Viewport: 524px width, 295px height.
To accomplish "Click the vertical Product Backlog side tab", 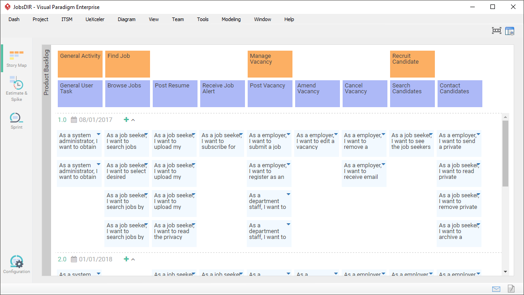I will [x=46, y=72].
